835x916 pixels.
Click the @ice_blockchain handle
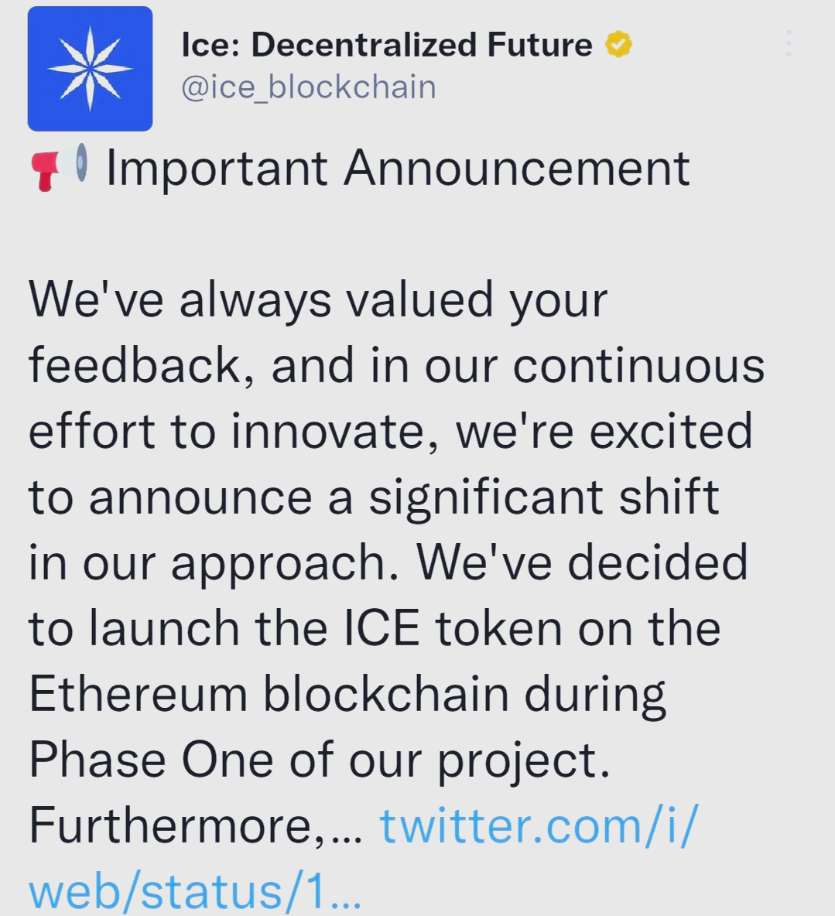(x=308, y=87)
